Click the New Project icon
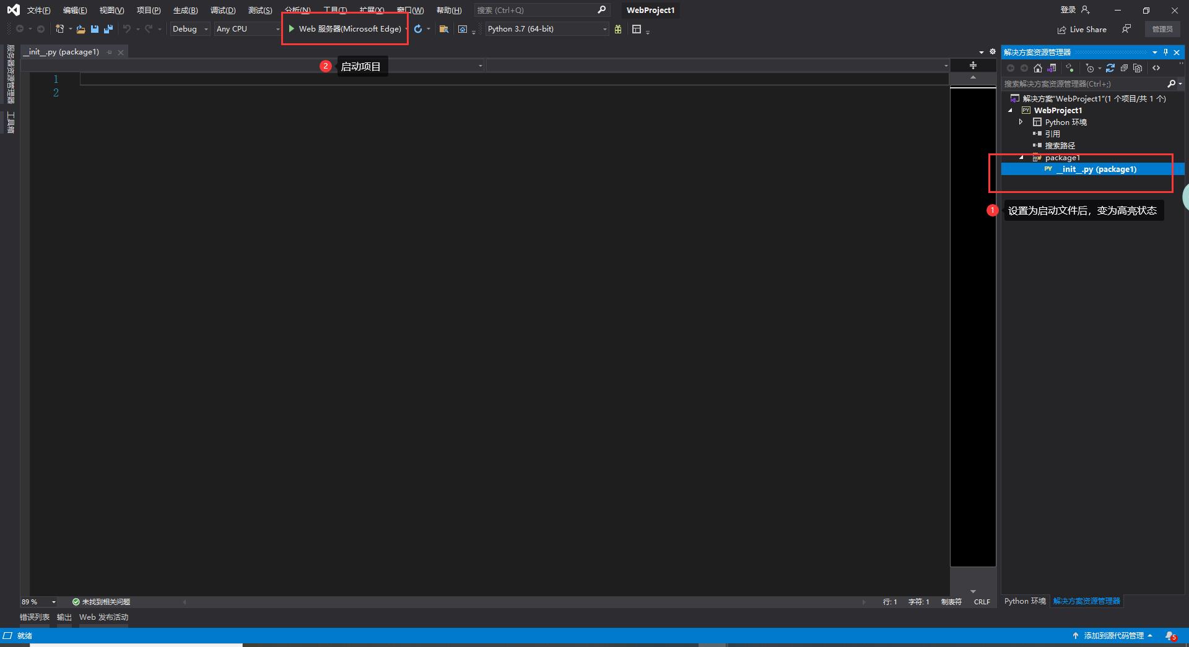The width and height of the screenshot is (1189, 647). [60, 29]
